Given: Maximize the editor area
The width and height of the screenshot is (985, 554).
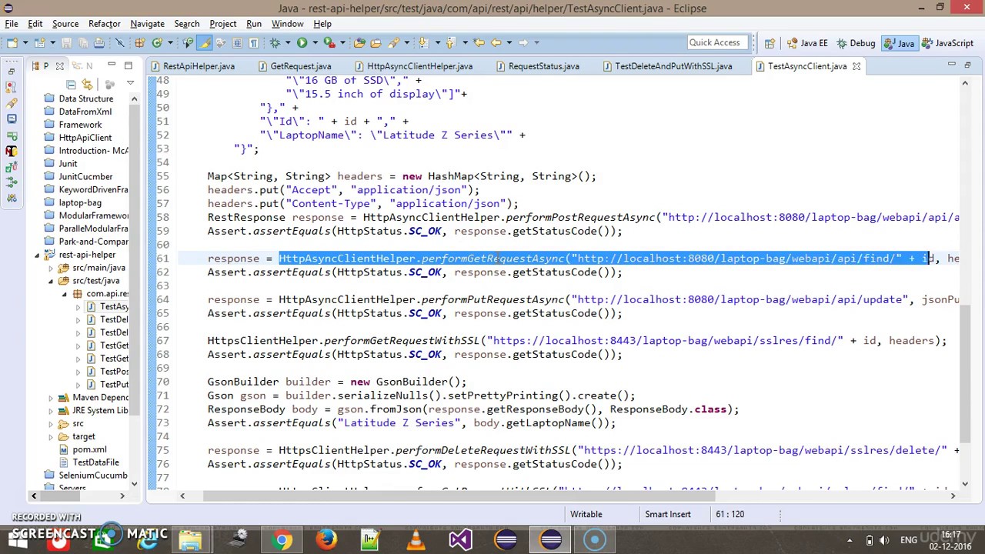Looking at the screenshot, I should coord(967,65).
